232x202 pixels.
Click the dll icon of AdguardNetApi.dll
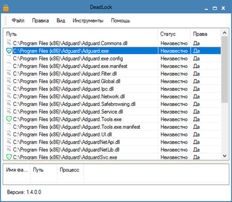tap(9, 142)
